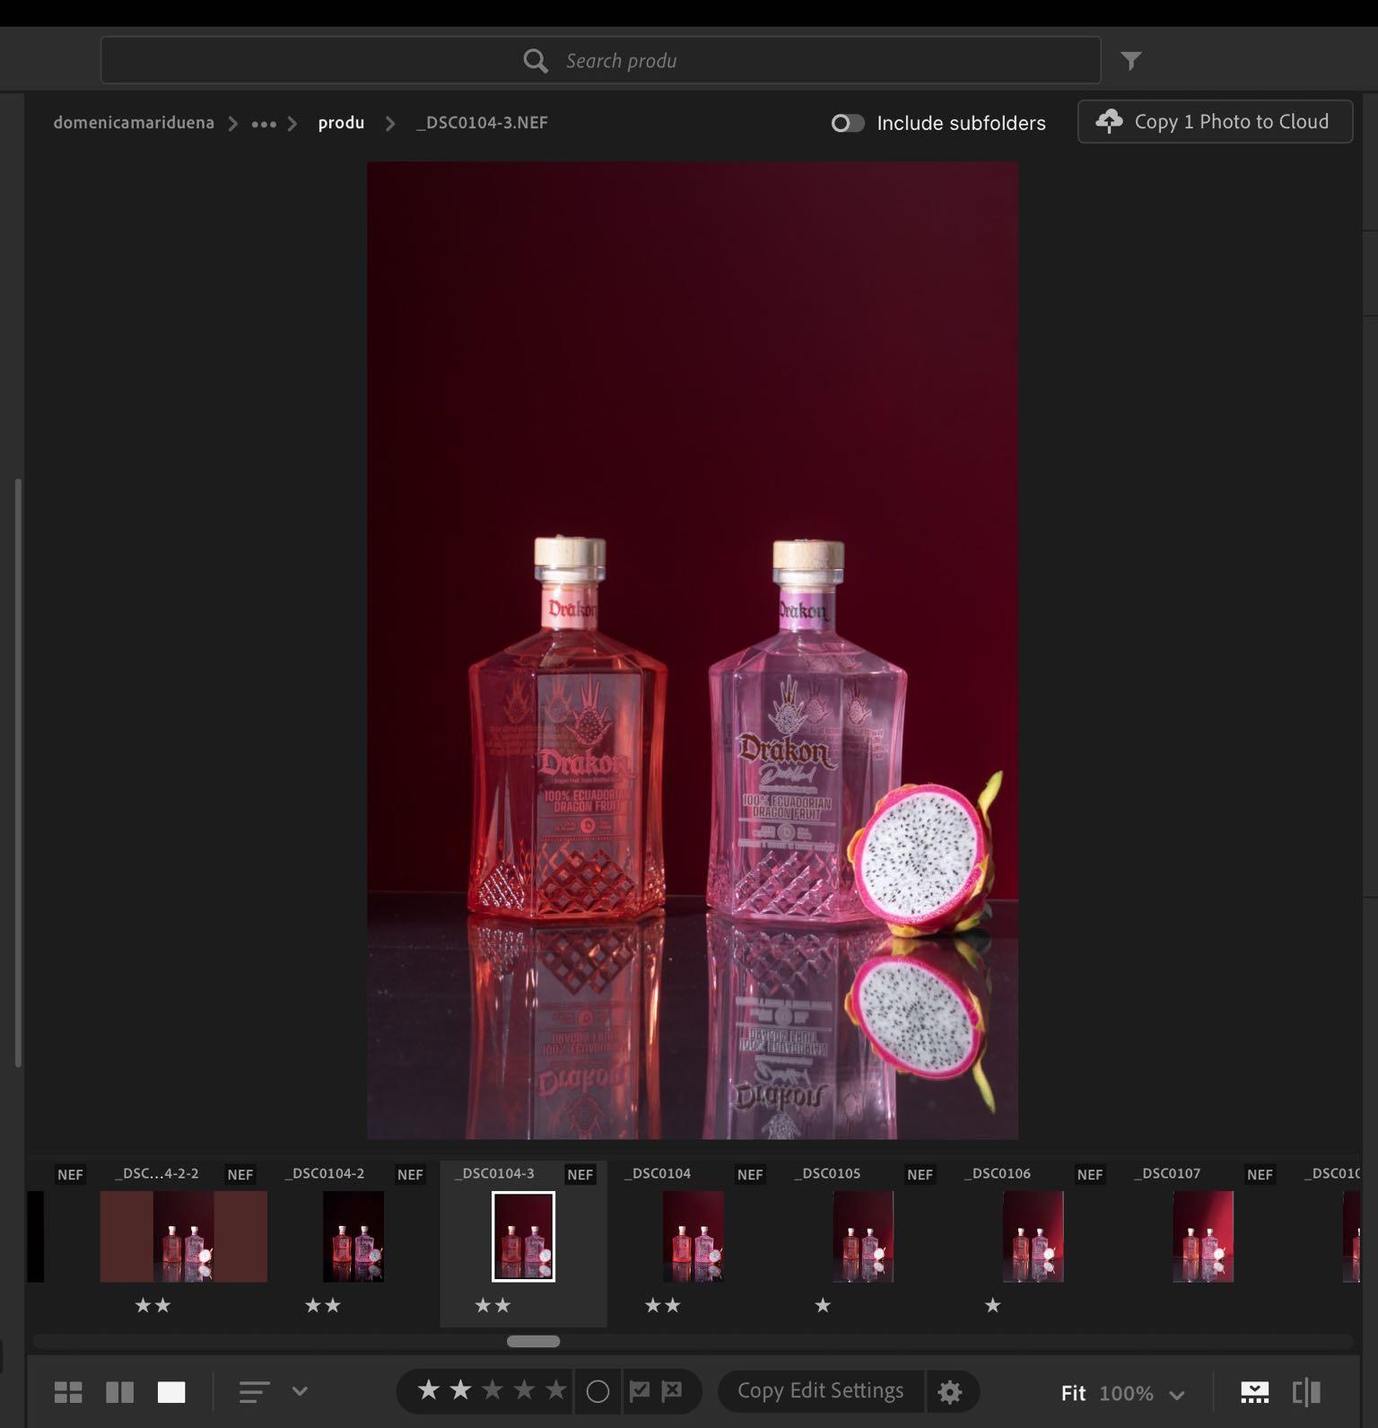Mark photo as unflagged with circle icon

[x=597, y=1391]
